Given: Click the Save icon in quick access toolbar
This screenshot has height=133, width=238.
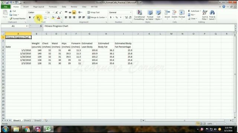Looking at the screenshot, I should (7, 3).
